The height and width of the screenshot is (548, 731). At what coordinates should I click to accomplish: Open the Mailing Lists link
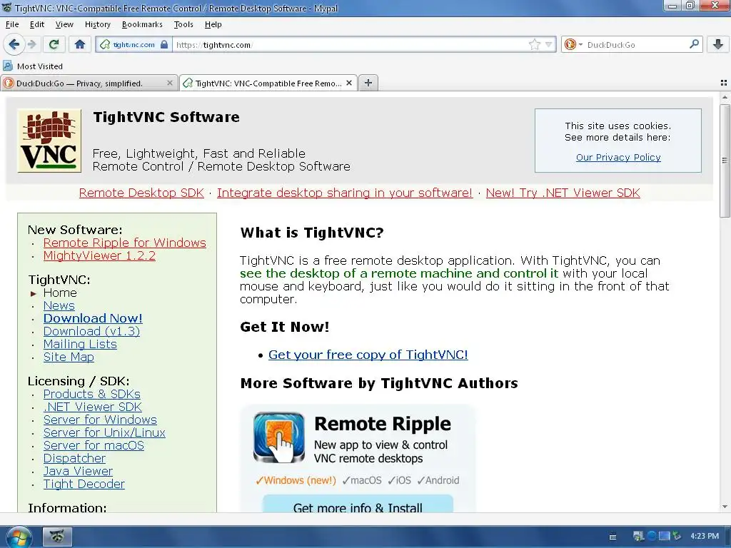coord(80,345)
